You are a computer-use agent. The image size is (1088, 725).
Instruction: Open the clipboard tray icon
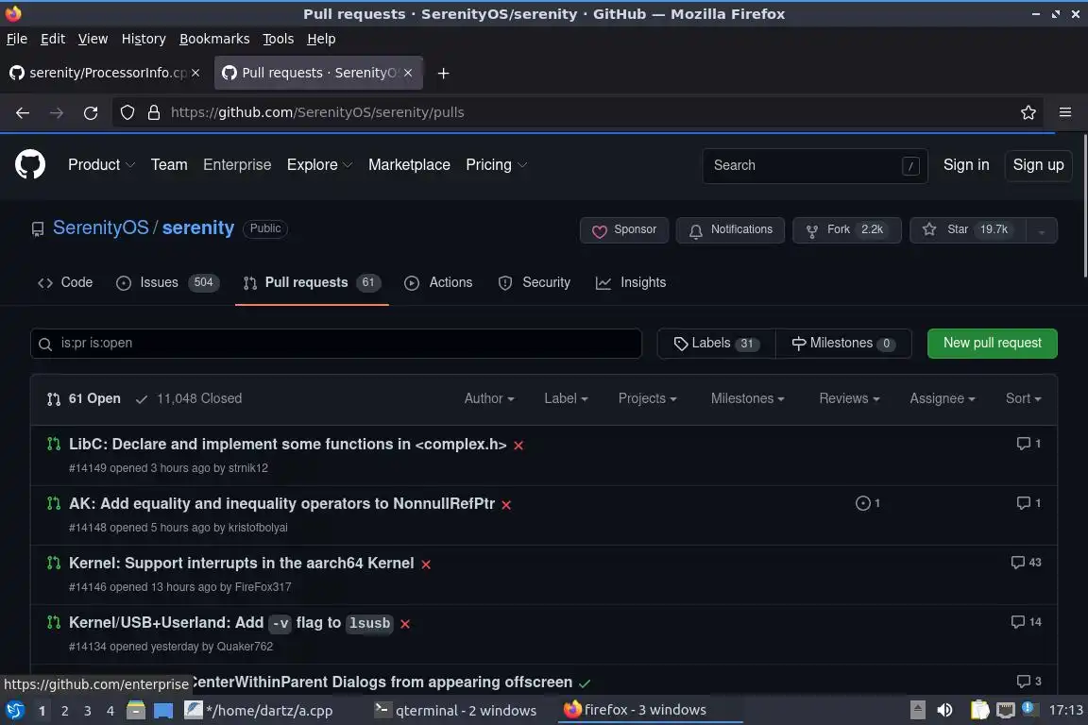coord(979,710)
